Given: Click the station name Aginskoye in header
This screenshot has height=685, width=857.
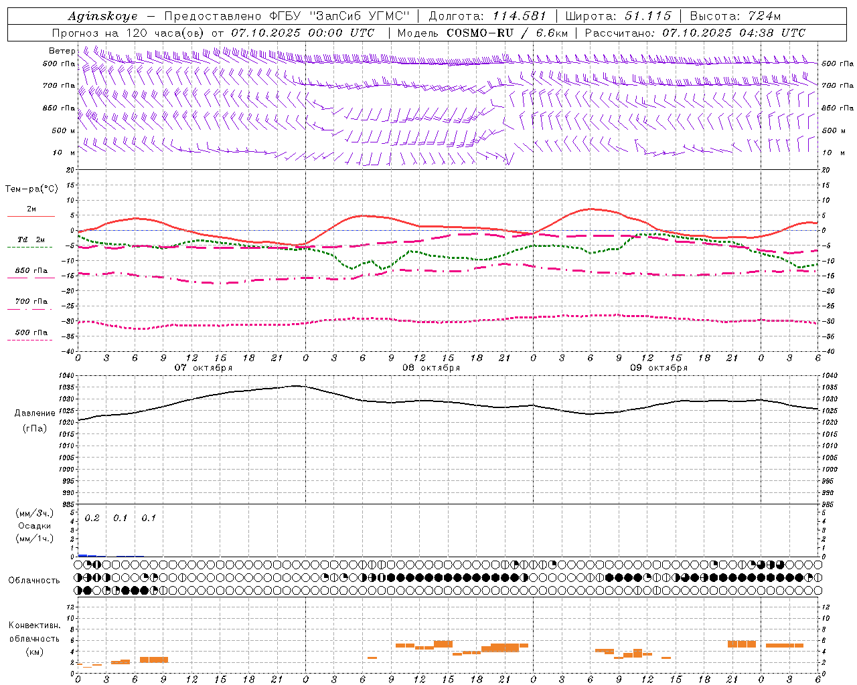Looking at the screenshot, I should coord(102,16).
